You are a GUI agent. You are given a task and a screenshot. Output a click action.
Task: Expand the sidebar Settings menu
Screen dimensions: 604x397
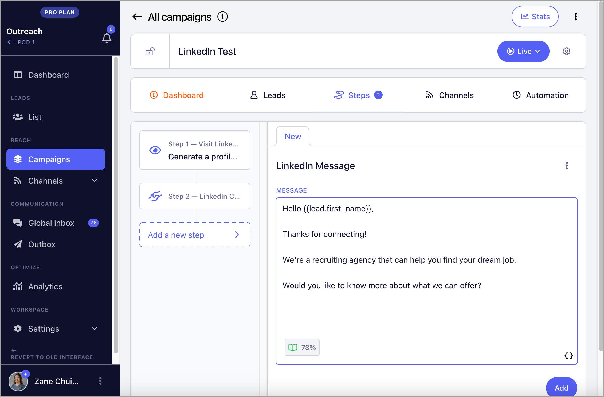[56, 329]
